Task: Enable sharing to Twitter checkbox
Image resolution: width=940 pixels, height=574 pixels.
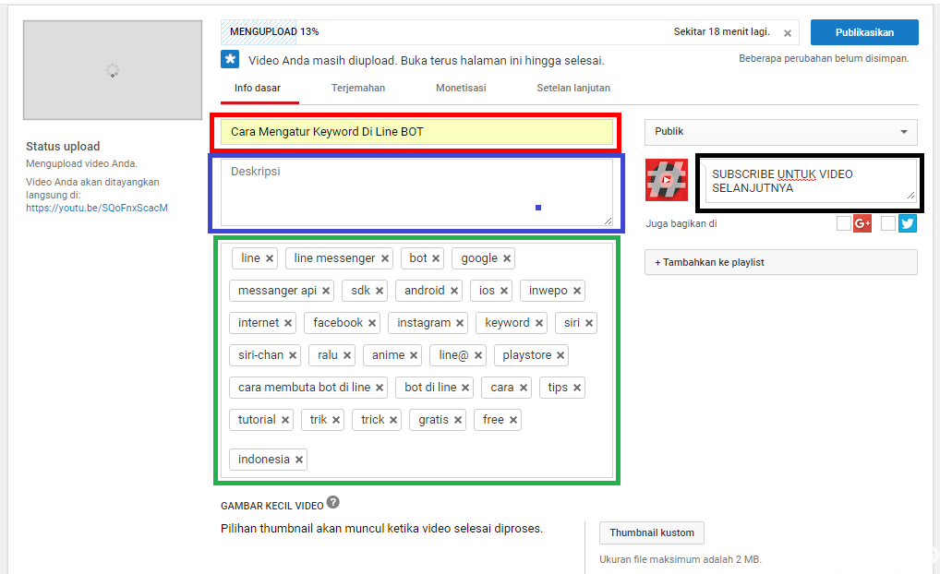Action: click(888, 223)
